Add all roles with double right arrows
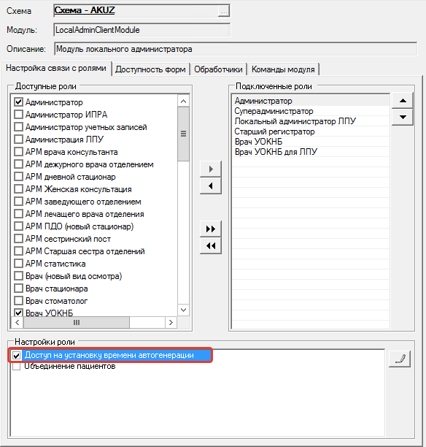426x447 pixels. tap(211, 229)
